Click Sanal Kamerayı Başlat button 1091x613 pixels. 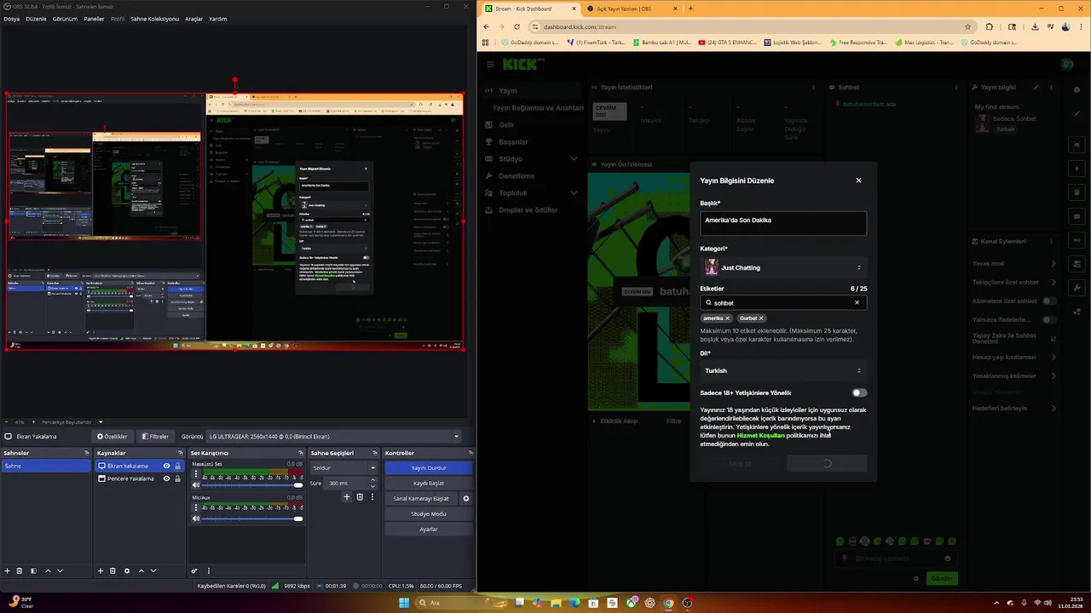(x=421, y=498)
